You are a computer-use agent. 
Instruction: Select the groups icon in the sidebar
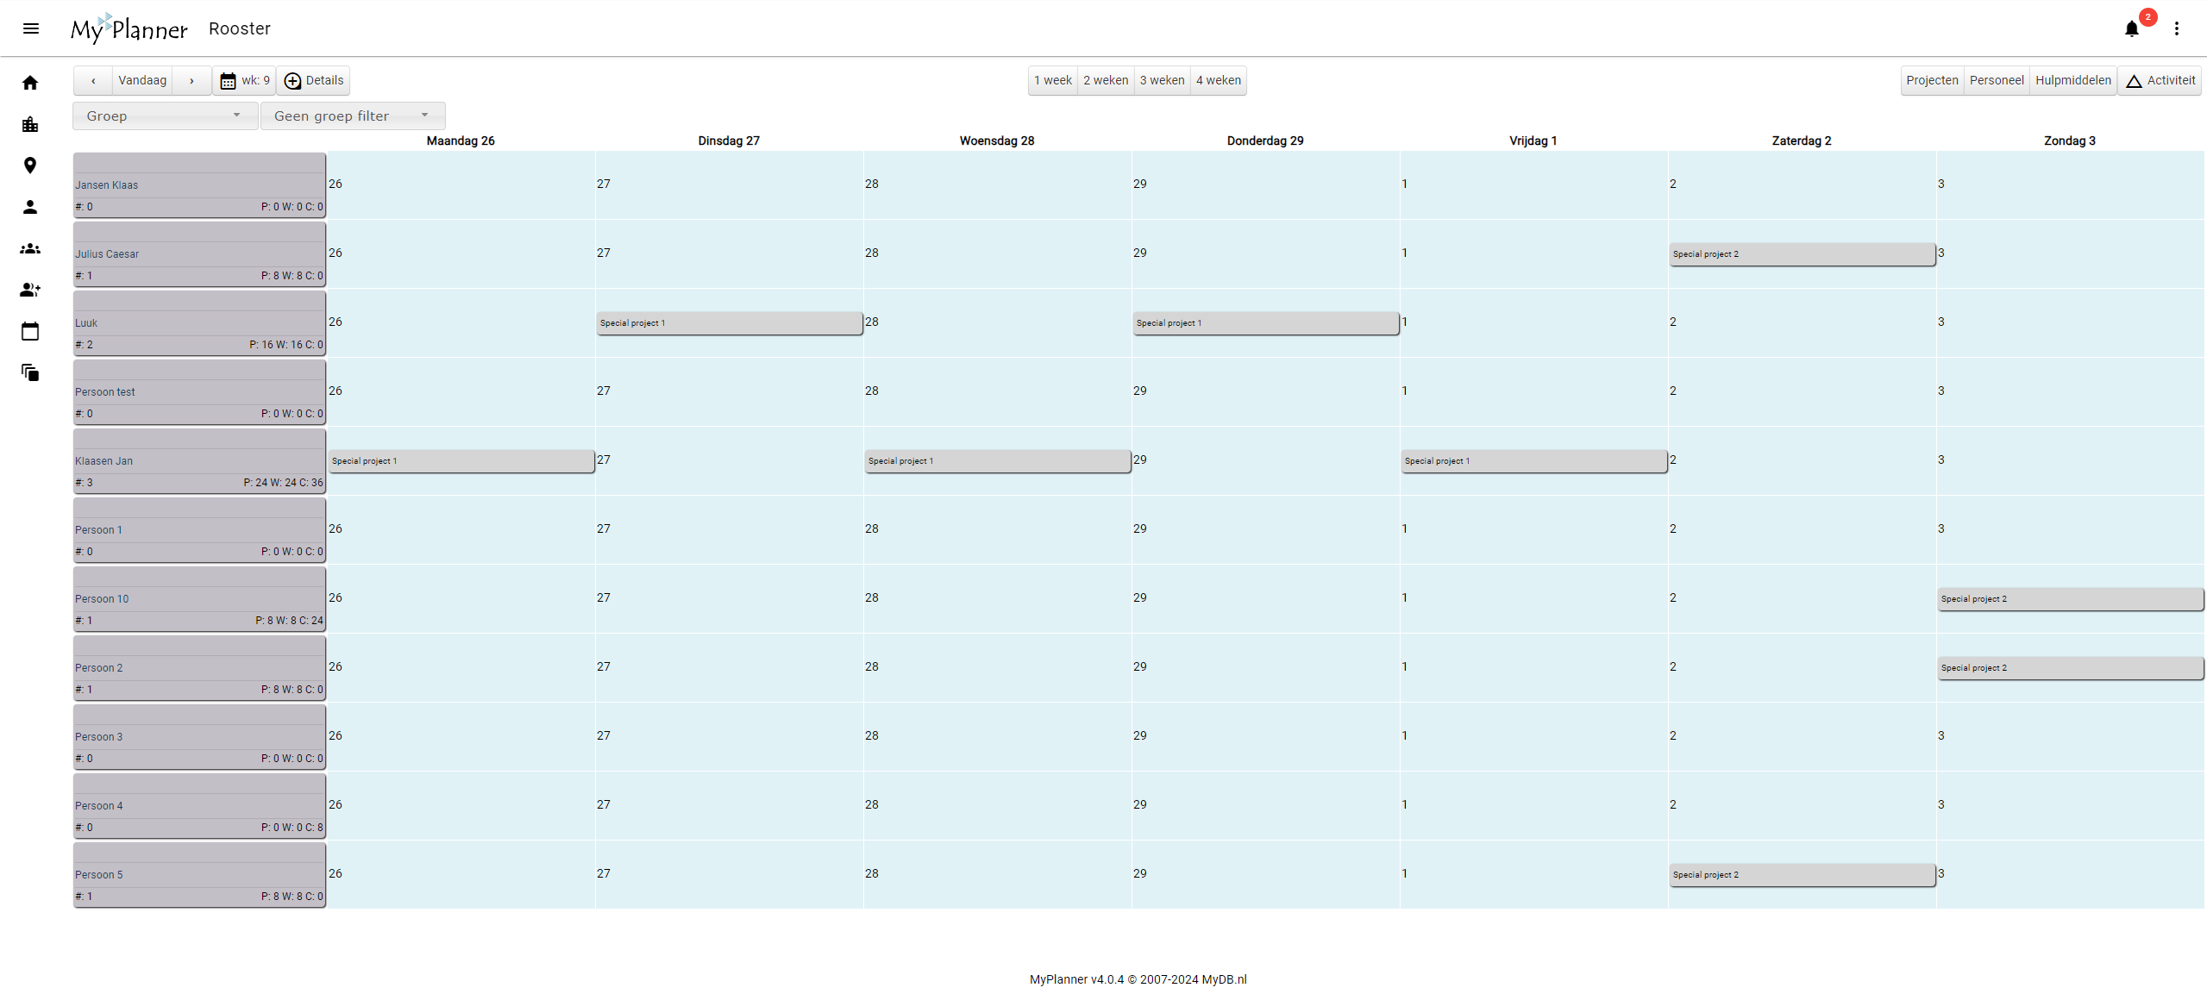pos(30,248)
